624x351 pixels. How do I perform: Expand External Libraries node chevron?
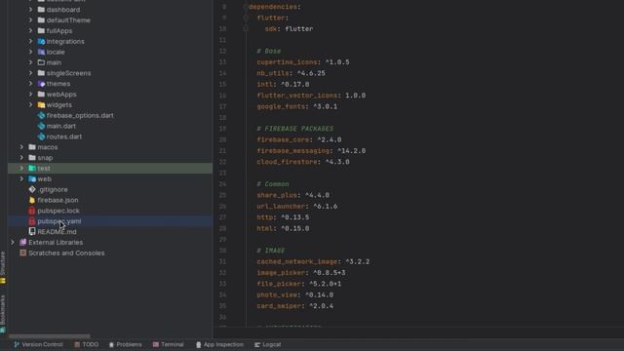point(13,242)
